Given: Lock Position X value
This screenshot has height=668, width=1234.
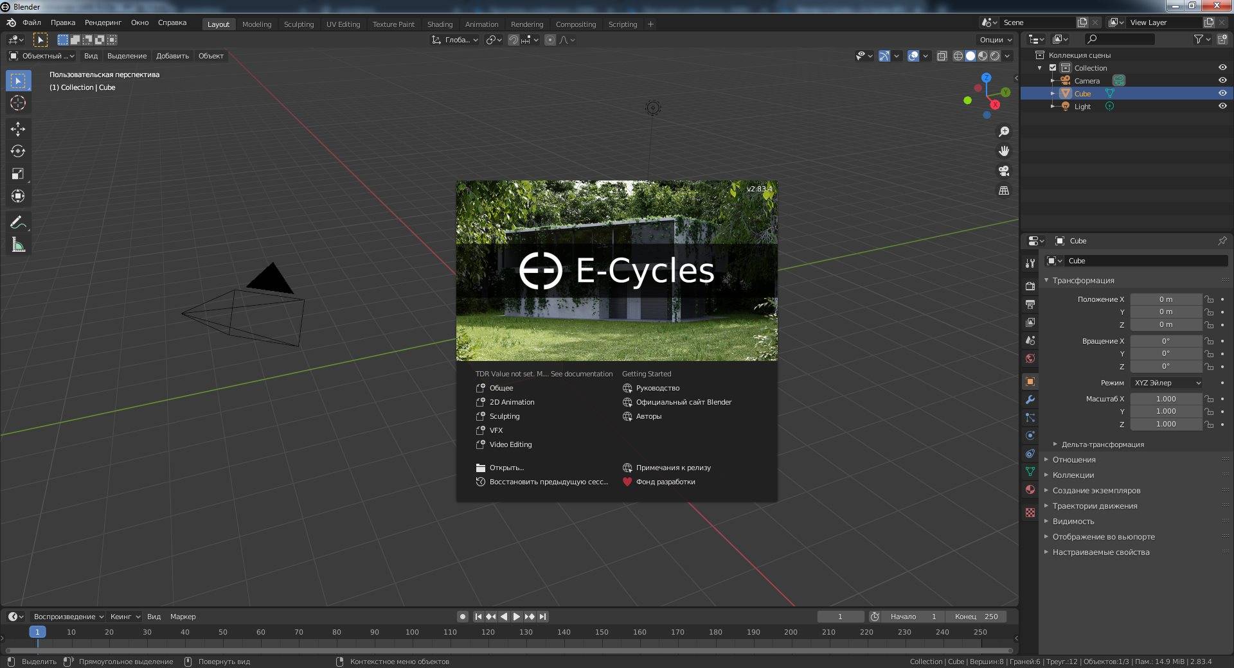Looking at the screenshot, I should [x=1209, y=299].
